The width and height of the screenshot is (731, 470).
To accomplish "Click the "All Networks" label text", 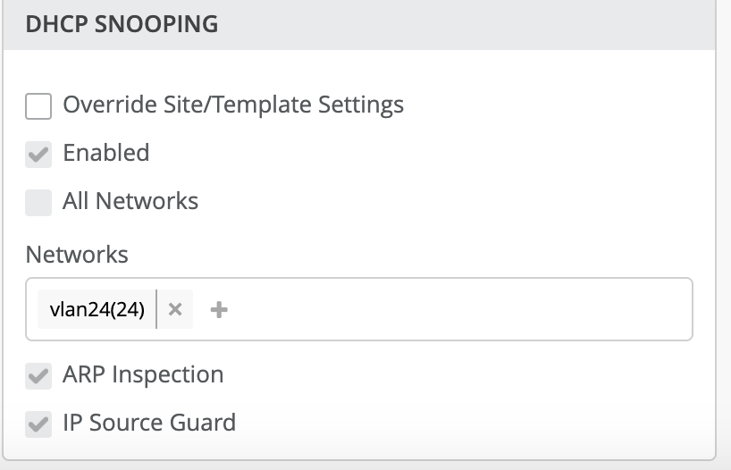I will click(x=130, y=201).
